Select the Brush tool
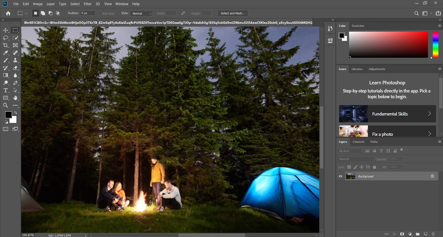Viewport: 443px width, 237px height. tap(6, 60)
